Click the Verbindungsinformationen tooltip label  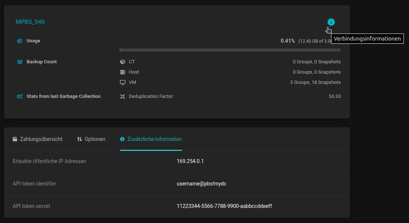coord(367,39)
